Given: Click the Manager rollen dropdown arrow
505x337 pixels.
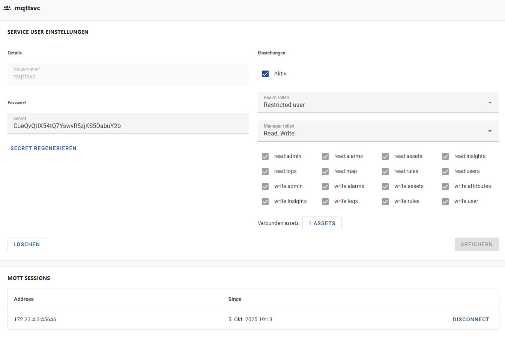Looking at the screenshot, I should coord(490,131).
